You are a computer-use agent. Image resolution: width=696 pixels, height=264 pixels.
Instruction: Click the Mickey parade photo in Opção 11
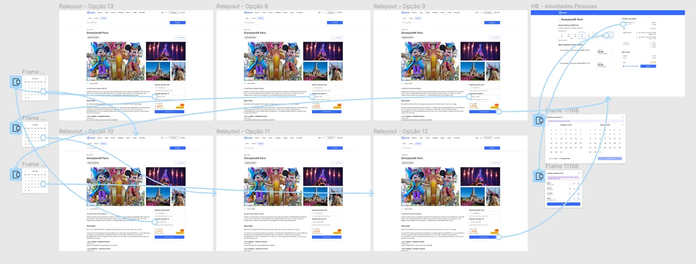(x=273, y=186)
